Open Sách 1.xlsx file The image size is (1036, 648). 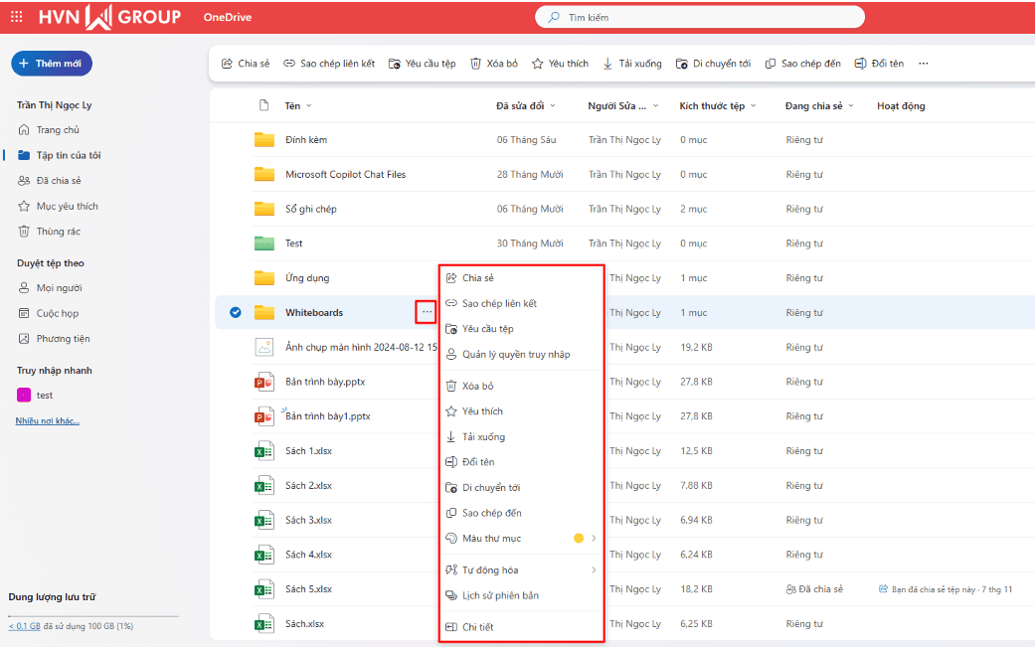(x=308, y=451)
